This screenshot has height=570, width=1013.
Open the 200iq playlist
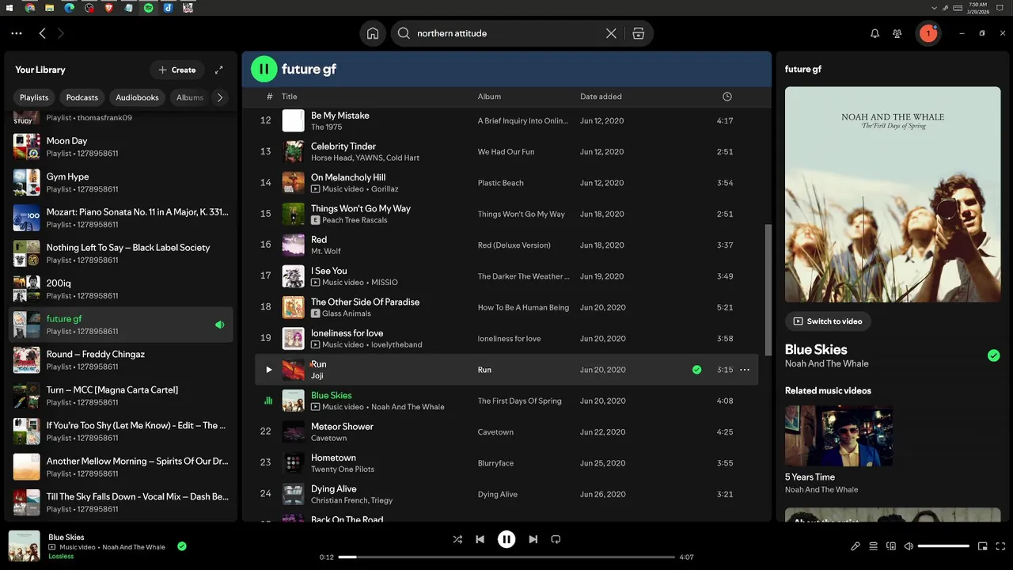tap(121, 289)
